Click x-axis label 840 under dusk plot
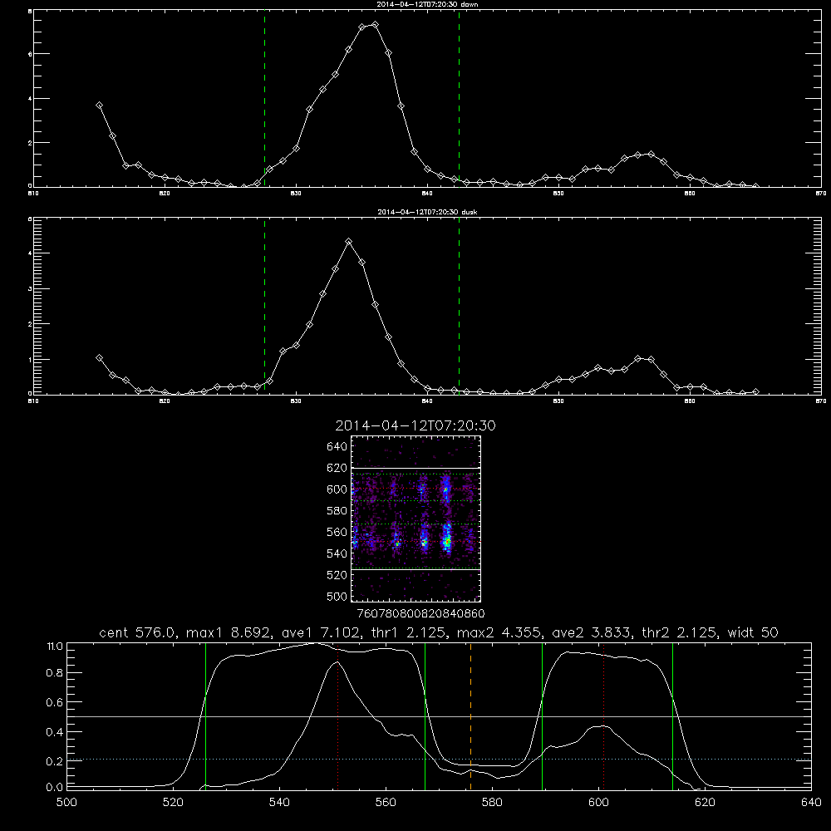 click(427, 401)
